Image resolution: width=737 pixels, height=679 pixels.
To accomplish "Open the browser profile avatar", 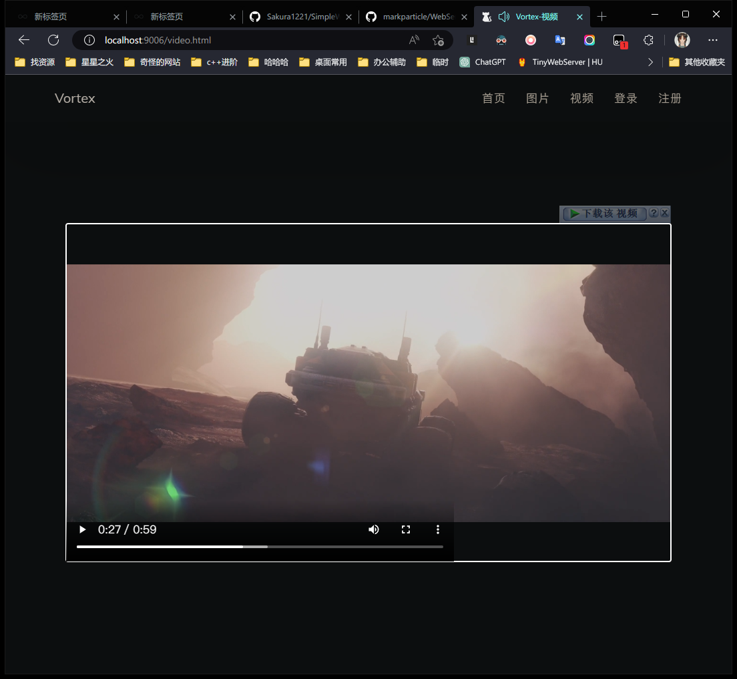I will 682,40.
